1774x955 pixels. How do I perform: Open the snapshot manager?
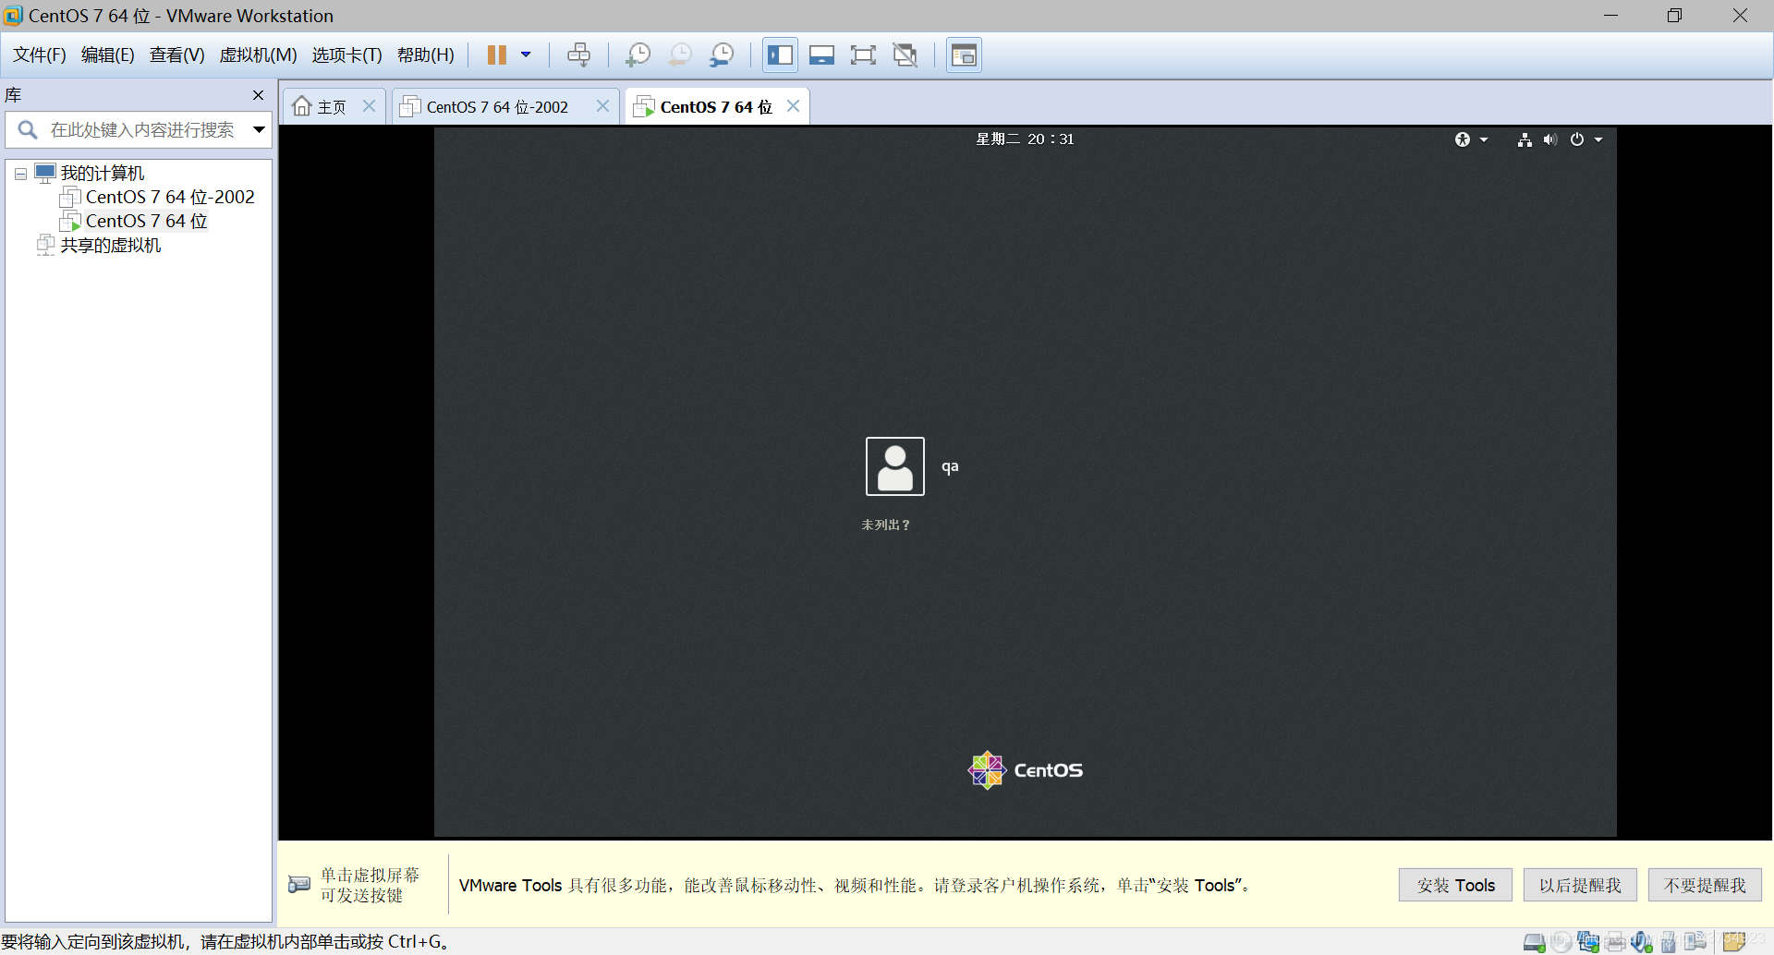722,55
